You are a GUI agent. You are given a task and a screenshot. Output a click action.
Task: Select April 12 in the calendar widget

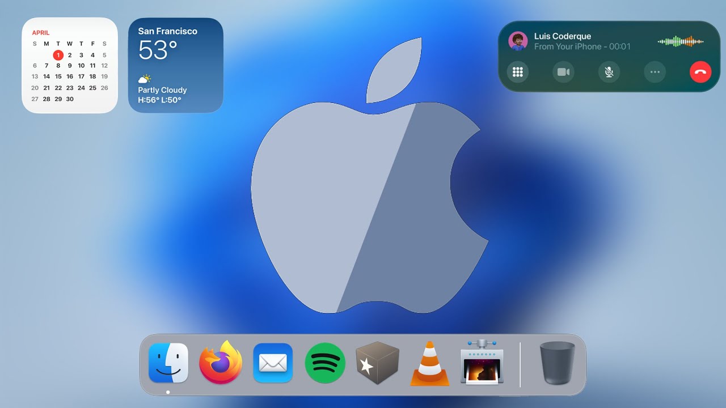point(104,66)
